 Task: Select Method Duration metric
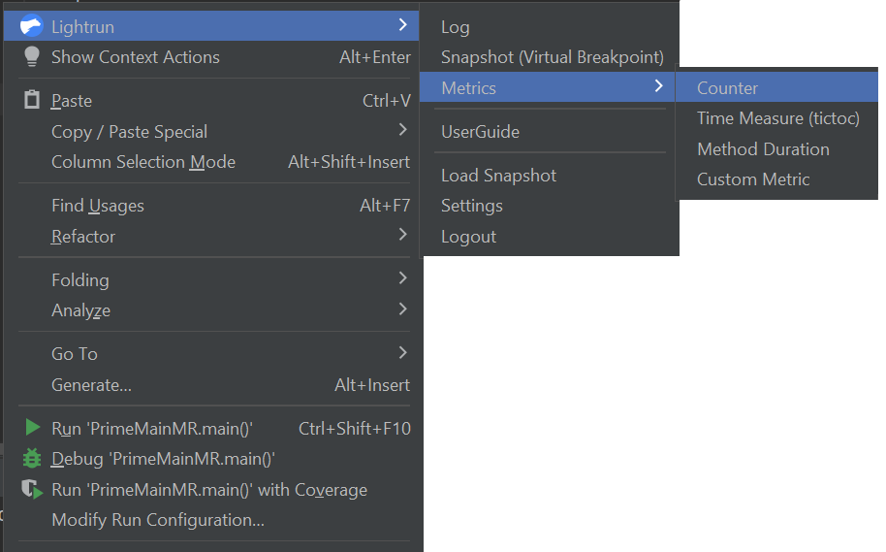click(763, 149)
